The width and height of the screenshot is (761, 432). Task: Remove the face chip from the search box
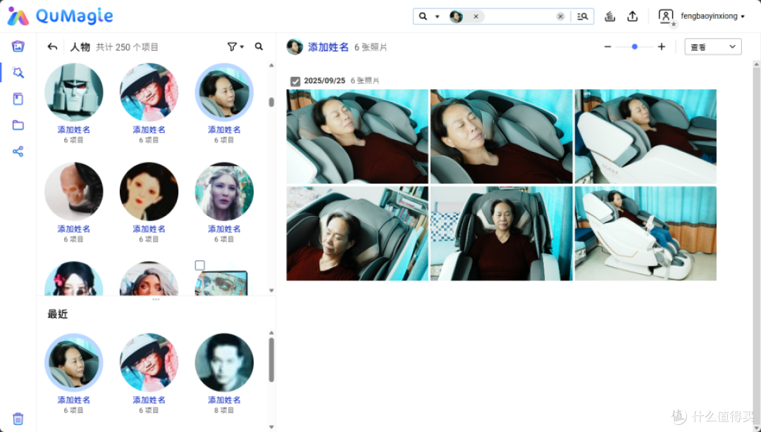[x=476, y=16]
